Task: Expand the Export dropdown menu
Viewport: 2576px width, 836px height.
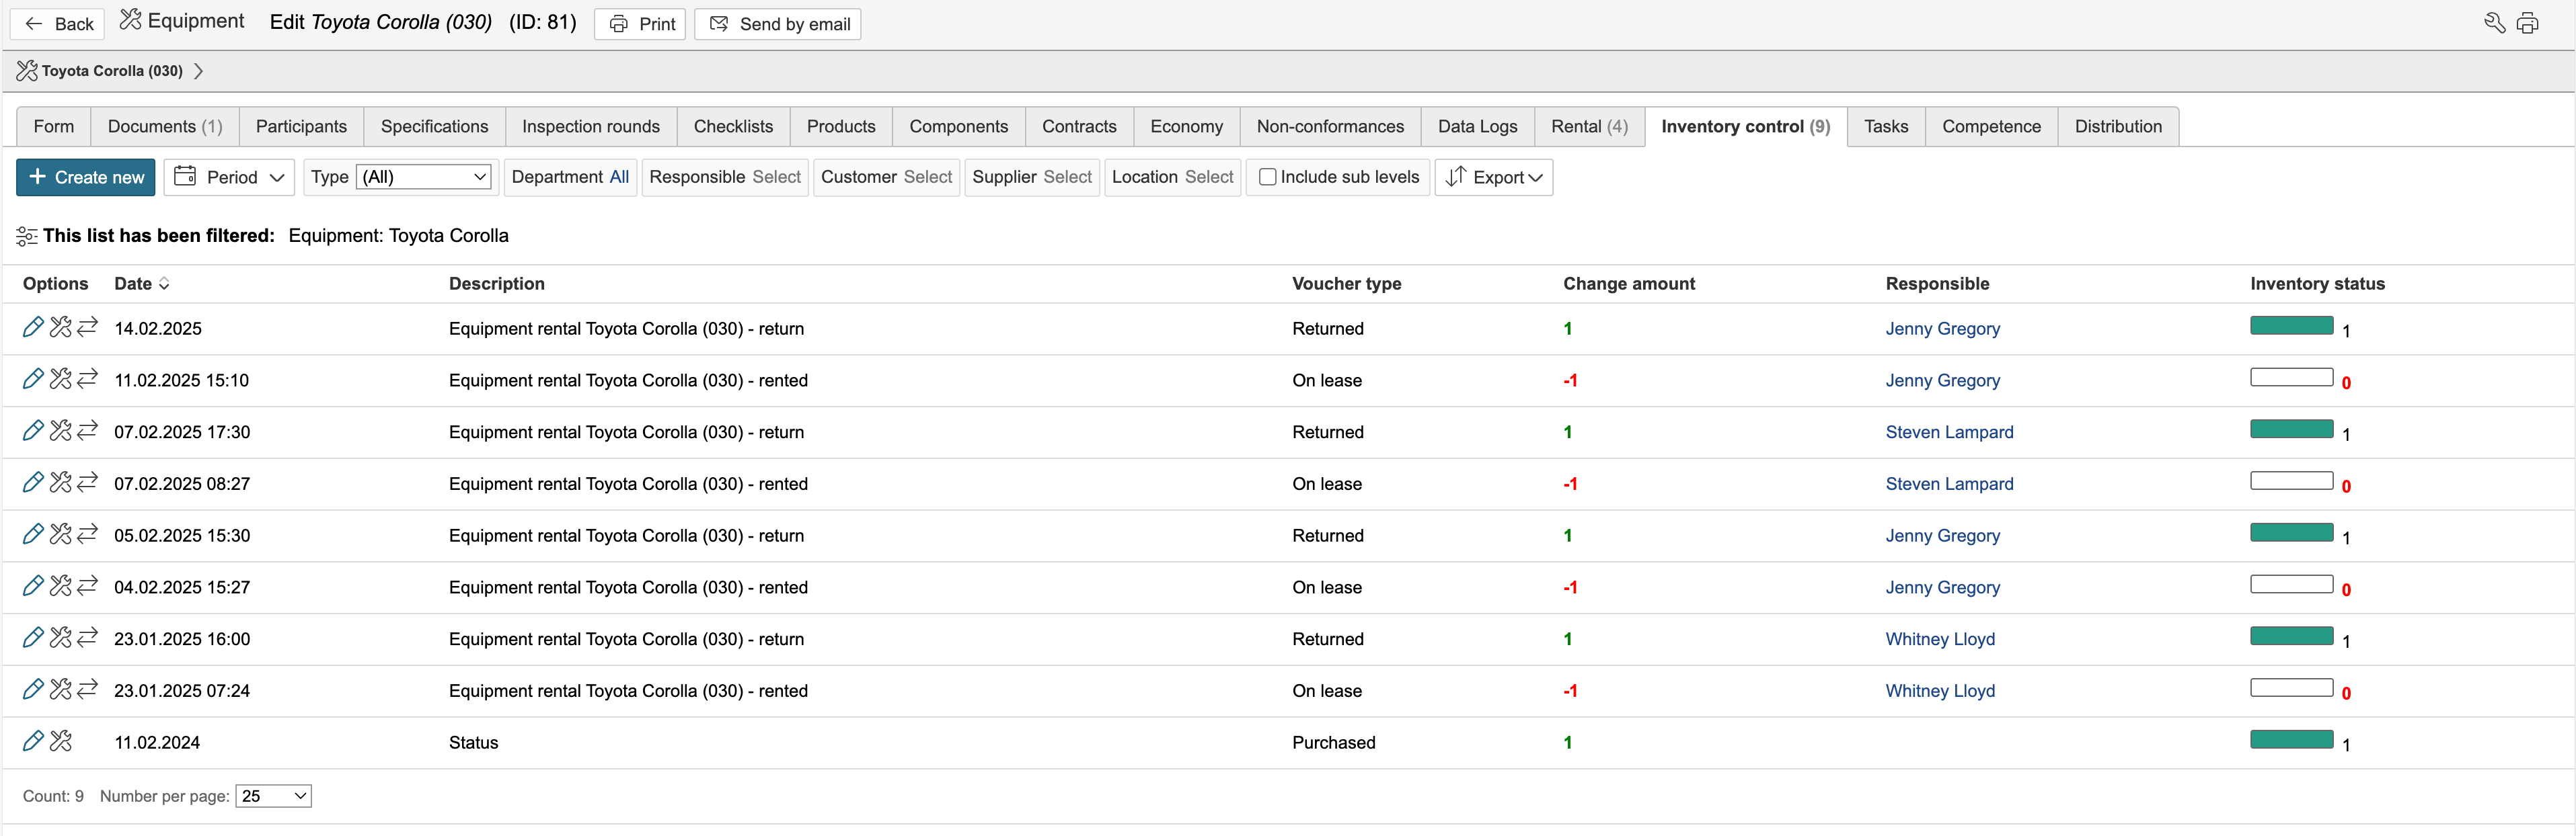Action: click(1494, 177)
